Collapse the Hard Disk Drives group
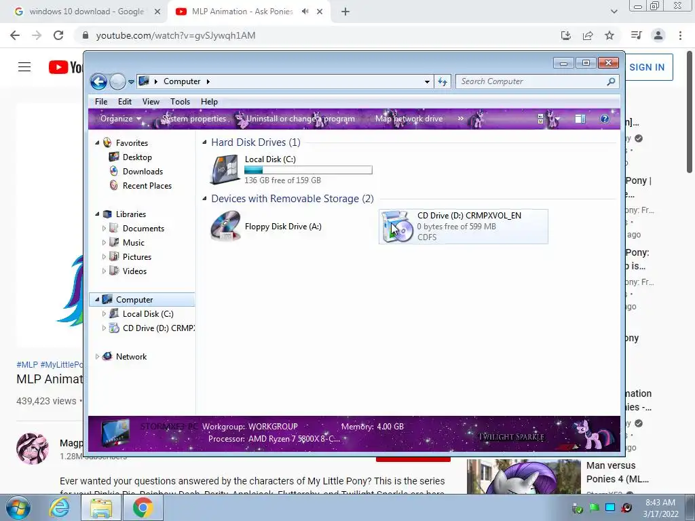The height and width of the screenshot is (521, 695). tap(204, 142)
